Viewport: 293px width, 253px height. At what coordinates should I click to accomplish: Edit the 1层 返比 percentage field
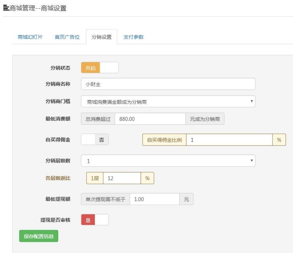(x=121, y=178)
